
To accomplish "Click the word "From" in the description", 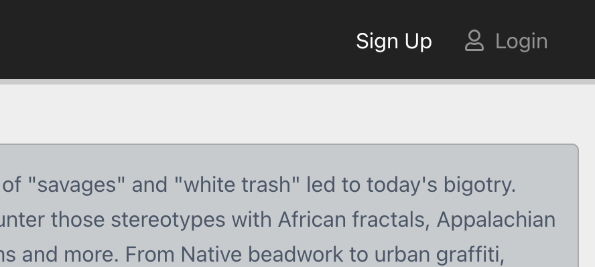I will (x=149, y=254).
